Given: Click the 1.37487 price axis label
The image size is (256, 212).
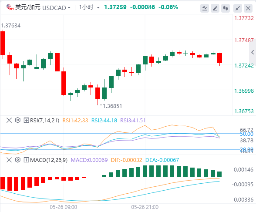Looking at the screenshot, I should [244, 40].
